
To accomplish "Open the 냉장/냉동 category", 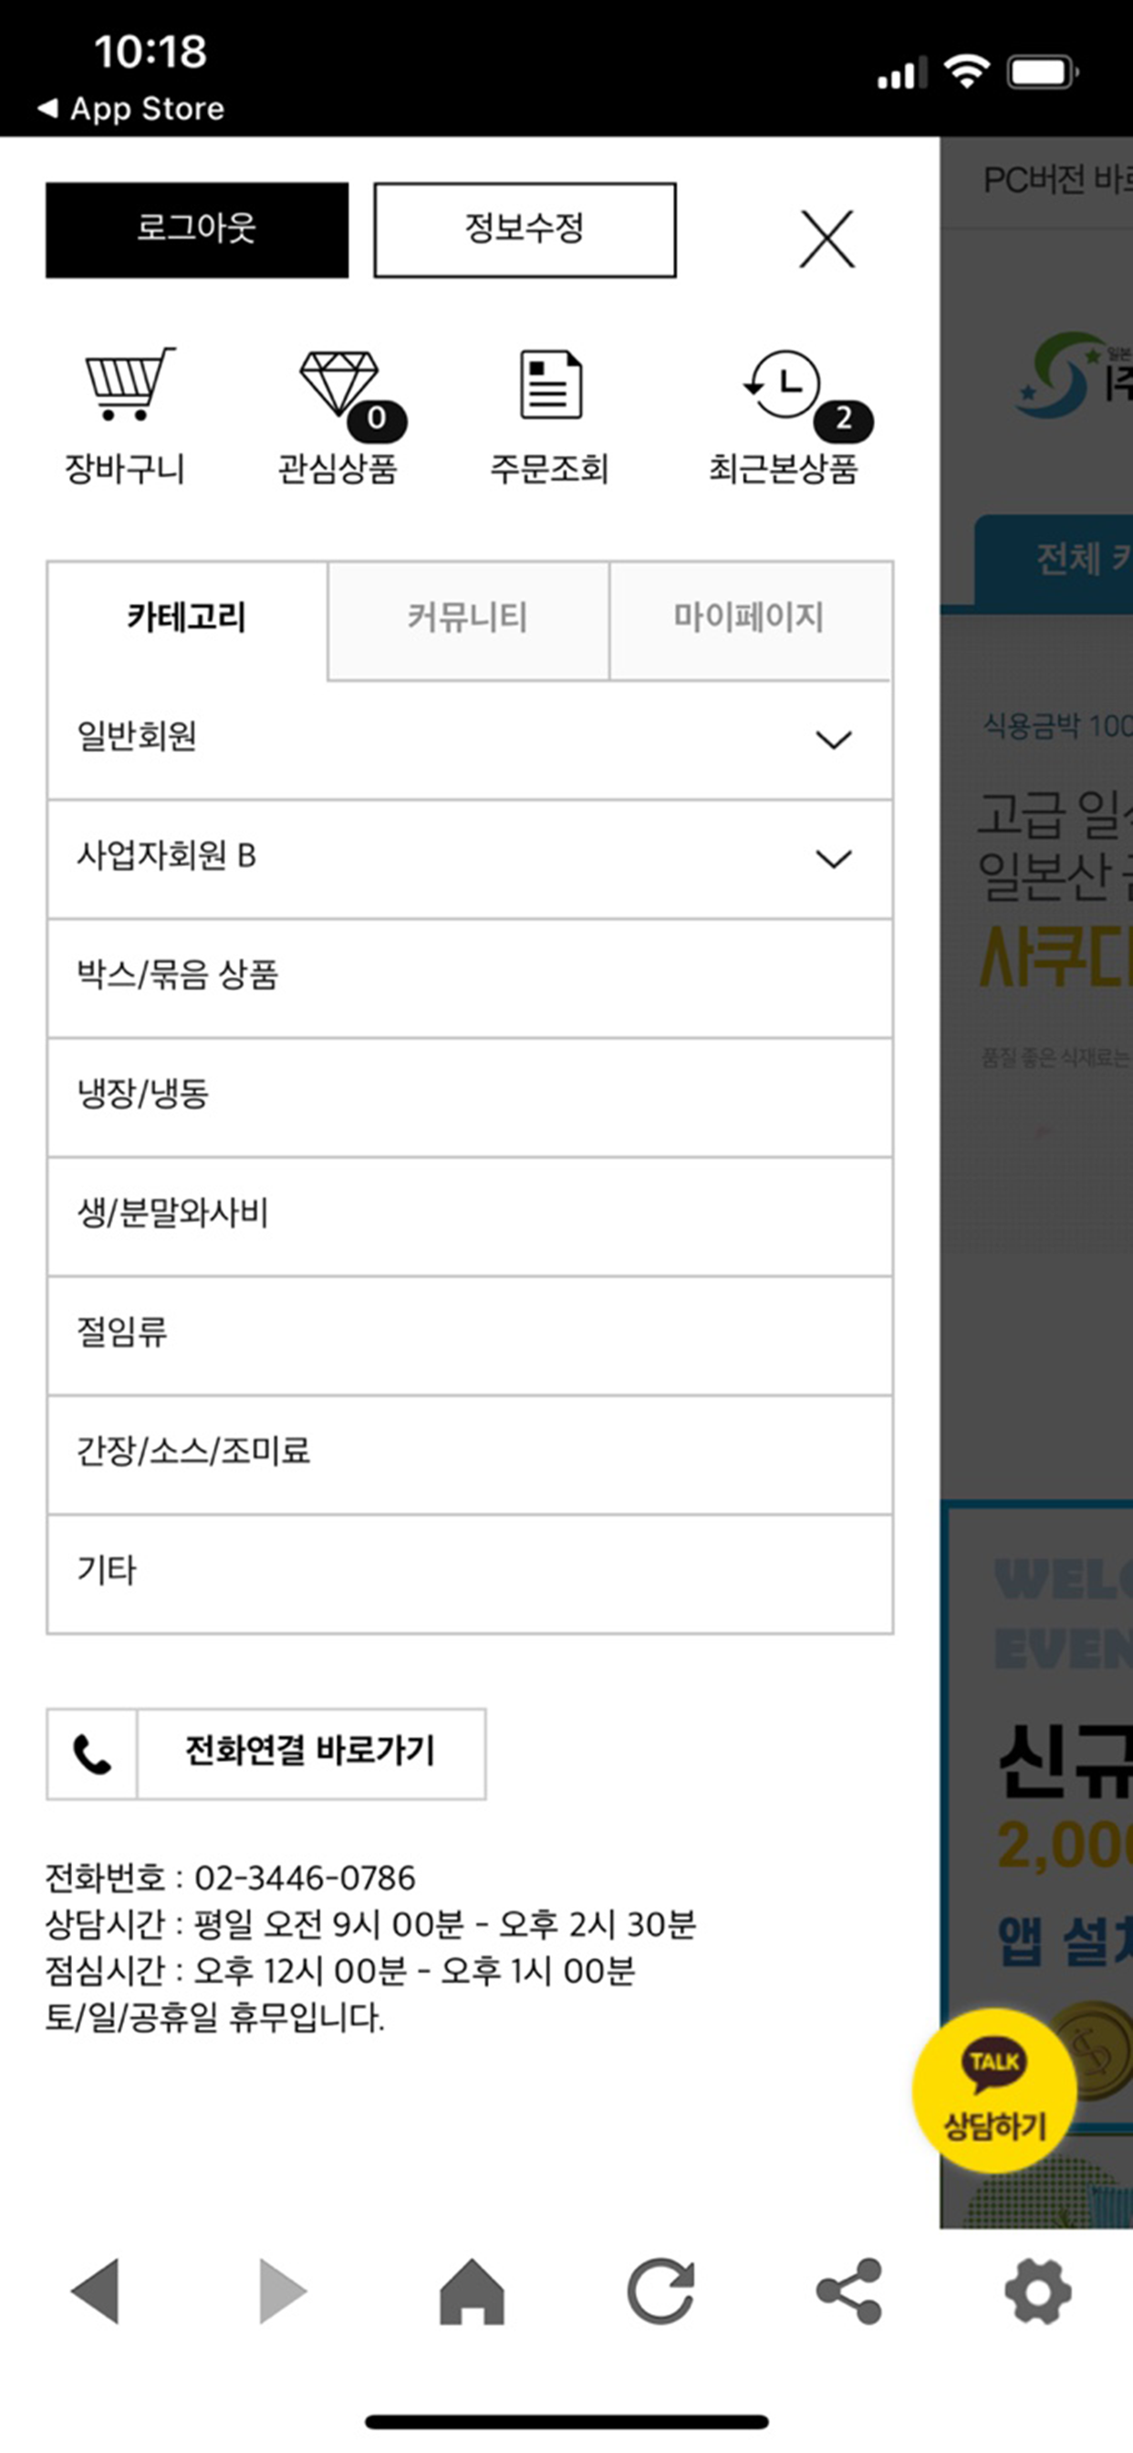I will click(470, 1097).
